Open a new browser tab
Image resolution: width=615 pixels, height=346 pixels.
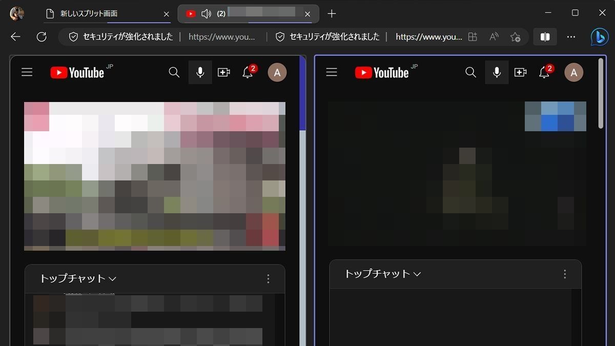332,14
